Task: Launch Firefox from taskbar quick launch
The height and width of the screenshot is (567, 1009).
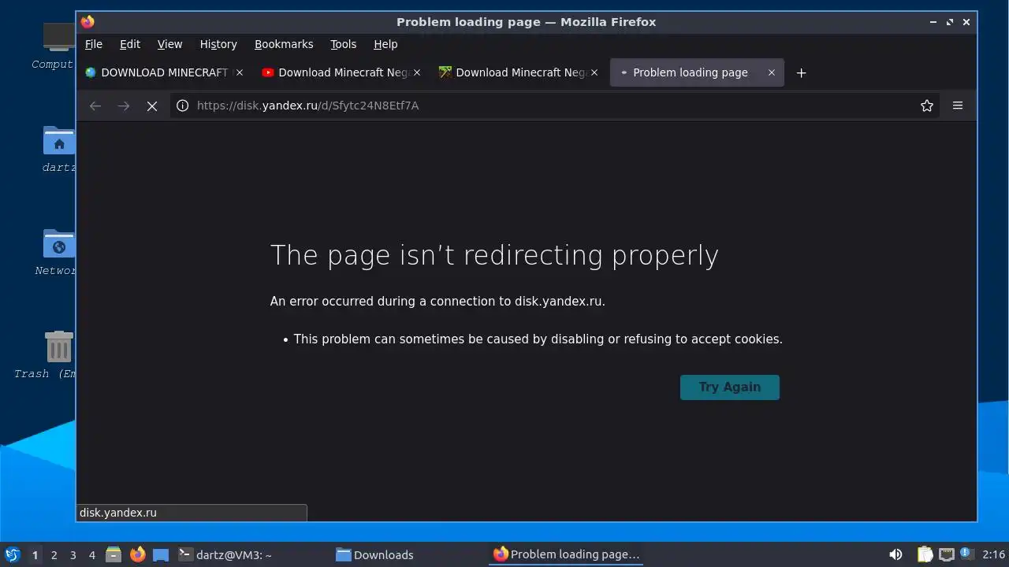Action: pyautogui.click(x=137, y=554)
